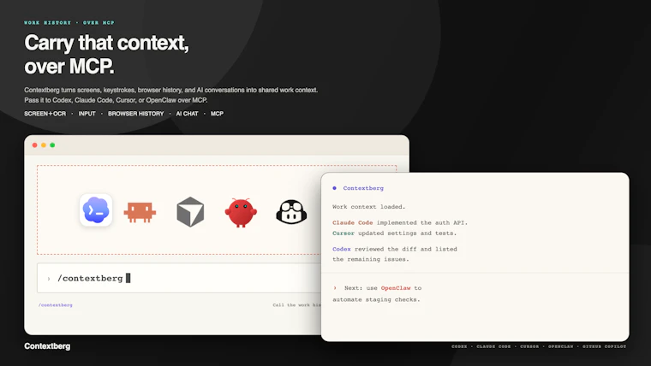
Task: Click the red chevron before 'Next:'
Action: pyautogui.click(x=335, y=288)
